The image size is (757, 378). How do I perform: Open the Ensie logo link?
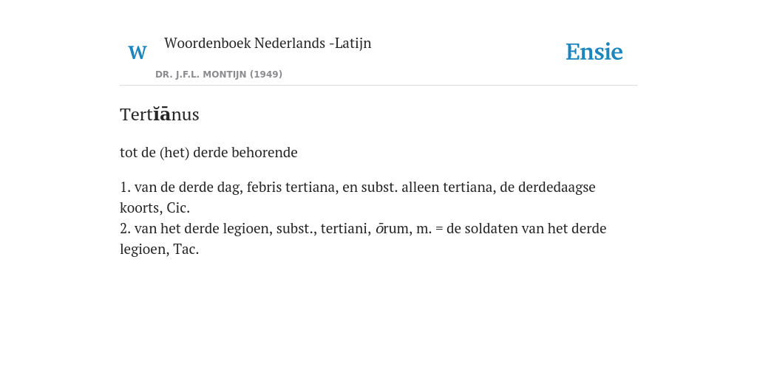(594, 52)
